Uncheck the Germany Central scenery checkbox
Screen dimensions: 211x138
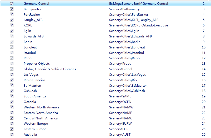click(x=12, y=4)
